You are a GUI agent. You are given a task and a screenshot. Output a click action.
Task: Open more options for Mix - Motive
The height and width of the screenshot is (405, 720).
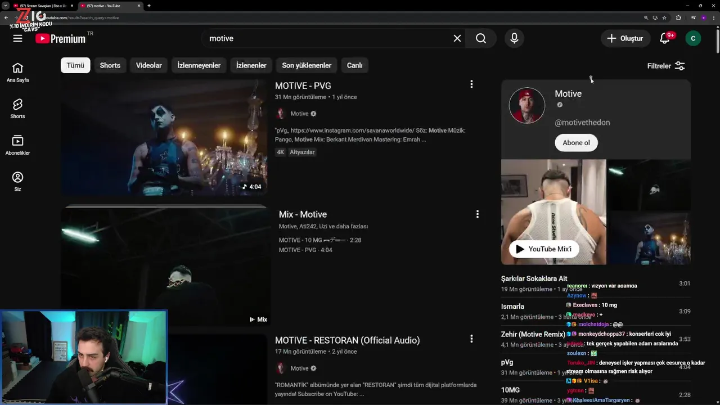[x=477, y=214]
